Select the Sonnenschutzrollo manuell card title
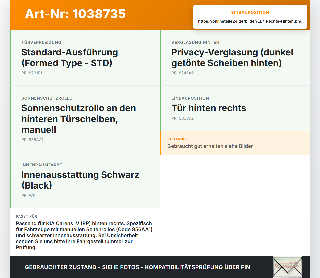The width and height of the screenshot is (320, 278). click(79, 119)
